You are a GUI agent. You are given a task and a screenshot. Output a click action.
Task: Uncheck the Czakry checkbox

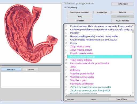click(66, 43)
